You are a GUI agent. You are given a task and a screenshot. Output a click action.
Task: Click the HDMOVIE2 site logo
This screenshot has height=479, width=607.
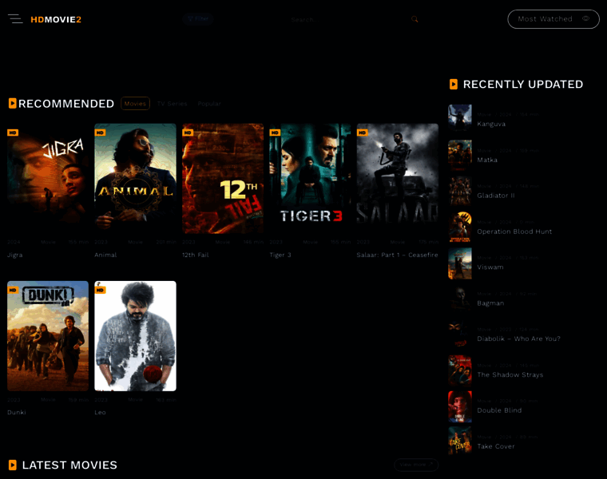(x=56, y=19)
